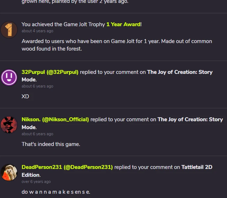Open The Joy of Creation link in Nikson's notification
The height and width of the screenshot is (198, 227).
(x=122, y=123)
